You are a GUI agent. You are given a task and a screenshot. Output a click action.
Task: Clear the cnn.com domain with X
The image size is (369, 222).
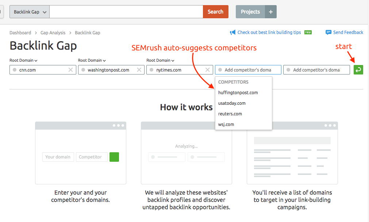click(70, 70)
